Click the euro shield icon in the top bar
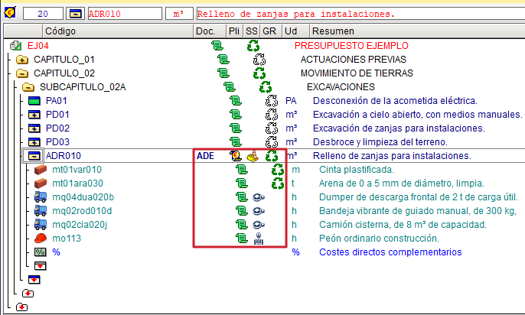Image resolution: width=525 pixels, height=315 pixels. (10, 13)
